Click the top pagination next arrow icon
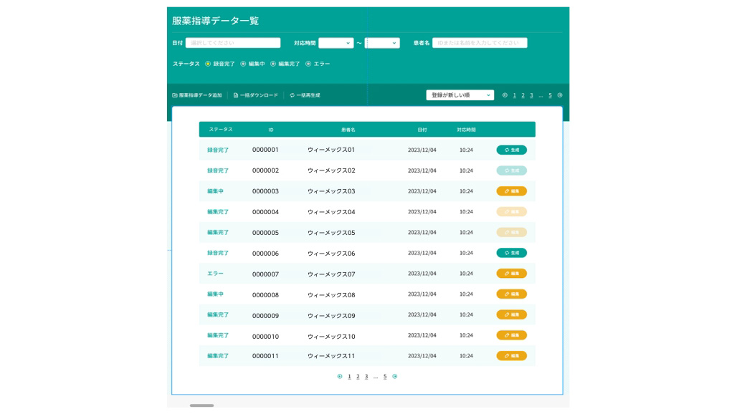 coord(560,95)
